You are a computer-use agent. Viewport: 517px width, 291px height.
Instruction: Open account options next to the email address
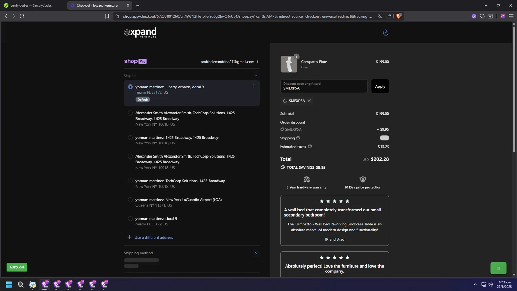(x=258, y=62)
